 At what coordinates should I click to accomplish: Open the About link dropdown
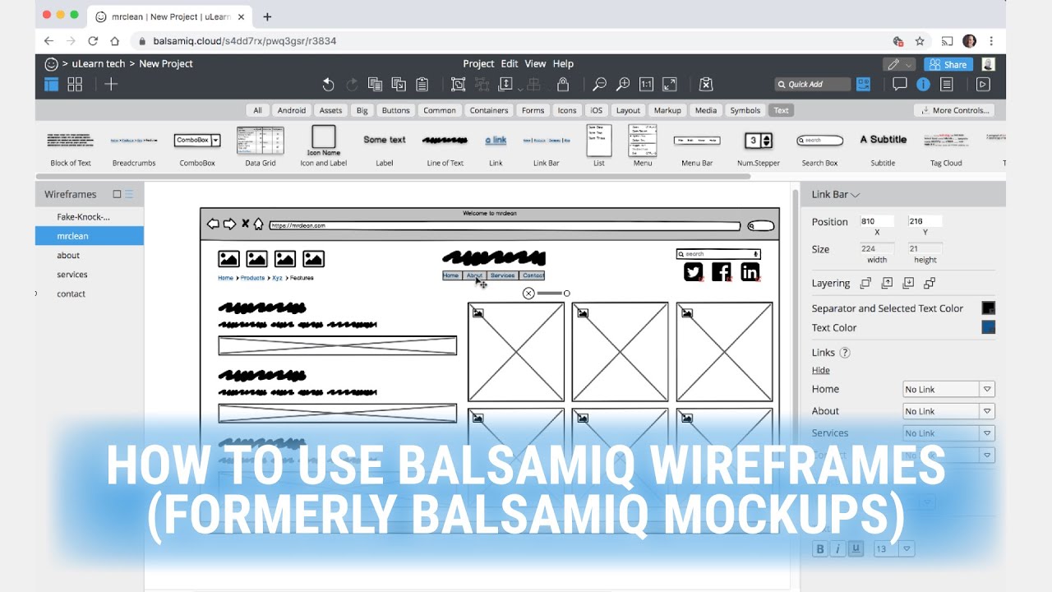[949, 411]
